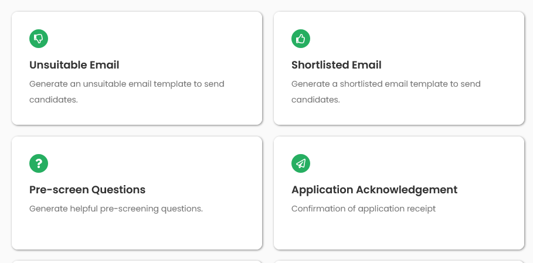Click the 'Generate an unsuitable email template' description

127,84
